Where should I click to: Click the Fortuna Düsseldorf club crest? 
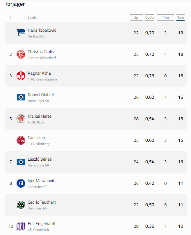(21, 54)
